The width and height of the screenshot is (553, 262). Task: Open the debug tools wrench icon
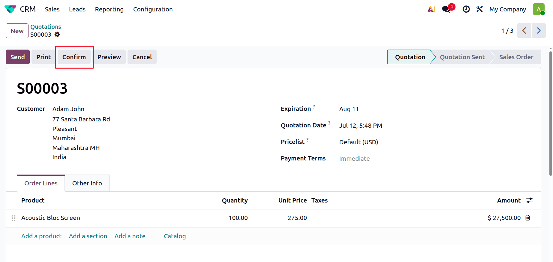(479, 9)
